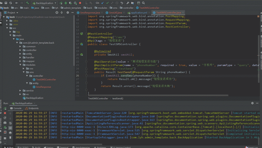This screenshot has height=148, width=262.
Task: Click the modules breadcrumb
Action: click(102, 8)
